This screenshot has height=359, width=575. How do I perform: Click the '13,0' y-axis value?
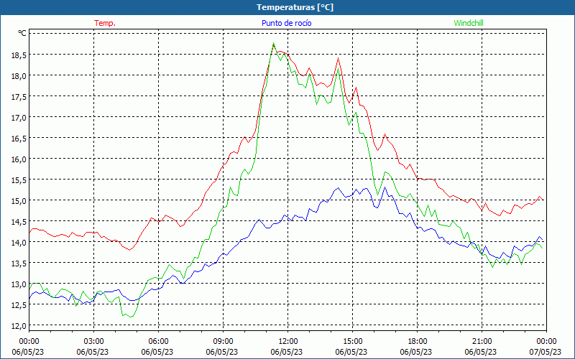[19, 284]
